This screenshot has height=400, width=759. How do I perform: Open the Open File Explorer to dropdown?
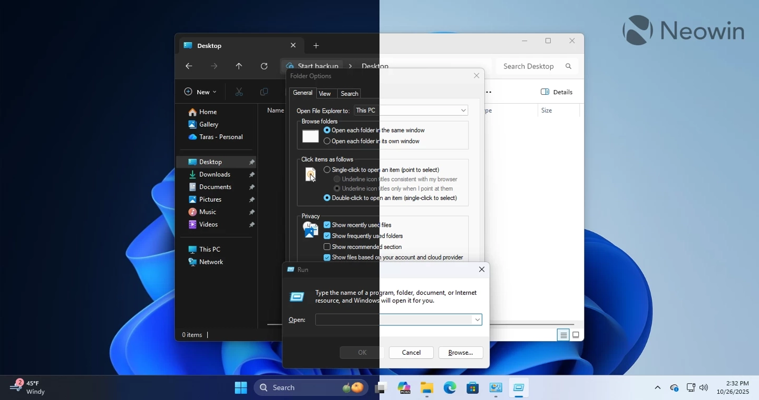(462, 111)
